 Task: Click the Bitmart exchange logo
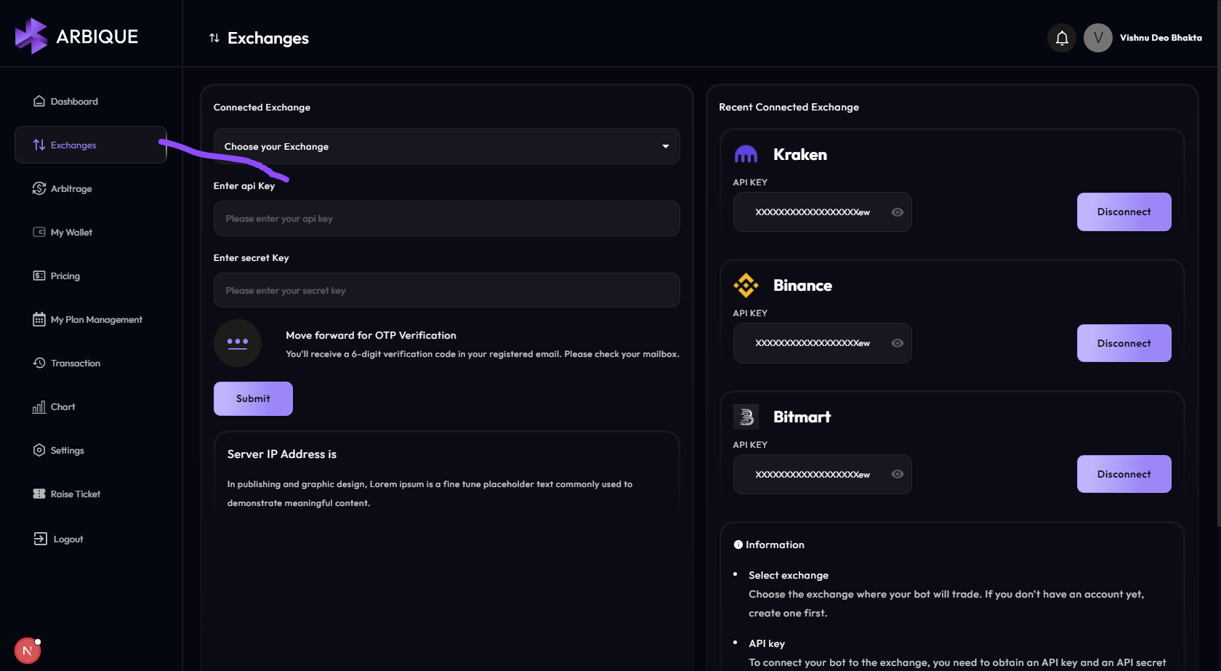(746, 417)
